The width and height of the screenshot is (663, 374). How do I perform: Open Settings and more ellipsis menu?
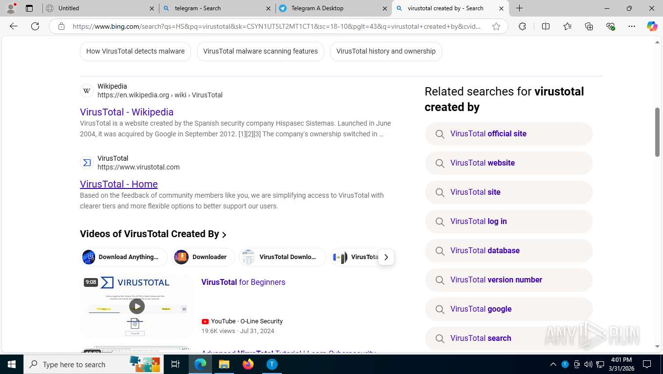coord(632,26)
